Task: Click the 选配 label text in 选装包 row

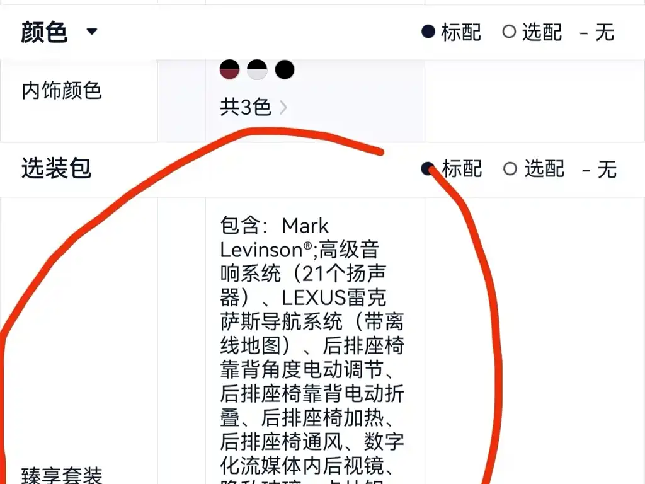Action: pyautogui.click(x=544, y=169)
